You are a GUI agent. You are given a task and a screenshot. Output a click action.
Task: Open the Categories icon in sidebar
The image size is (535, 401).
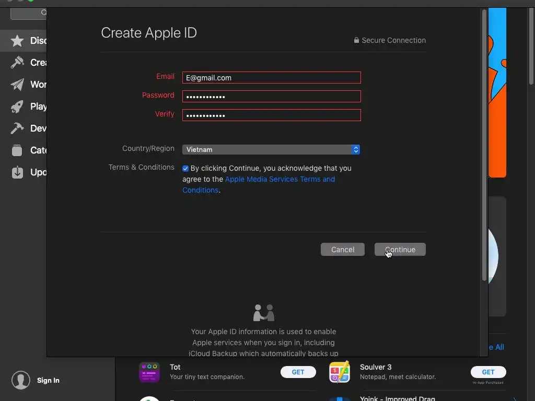click(x=17, y=150)
